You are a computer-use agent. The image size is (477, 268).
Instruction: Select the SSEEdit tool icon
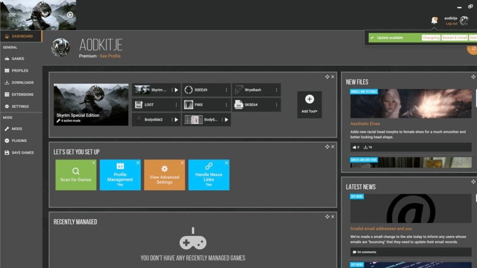[x=189, y=90]
